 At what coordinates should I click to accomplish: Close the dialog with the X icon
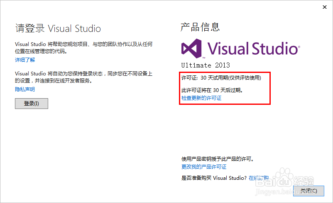coord(325,7)
